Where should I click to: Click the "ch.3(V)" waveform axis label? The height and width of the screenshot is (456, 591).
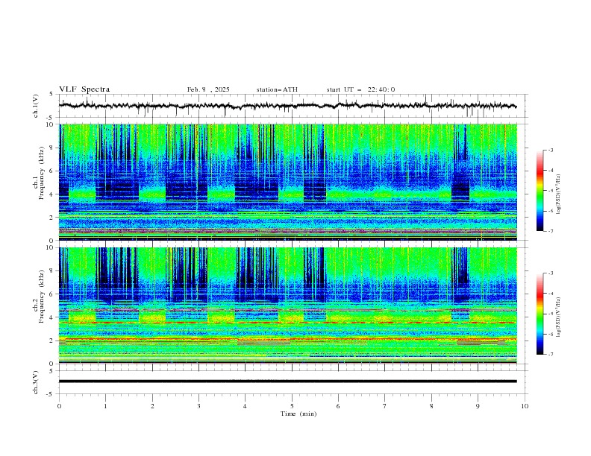tap(36, 382)
